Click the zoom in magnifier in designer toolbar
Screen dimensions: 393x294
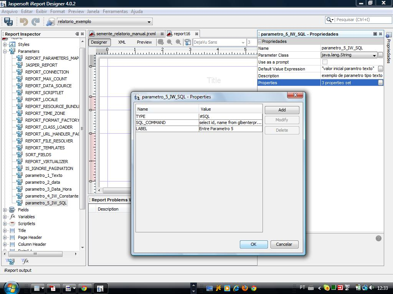[170, 42]
